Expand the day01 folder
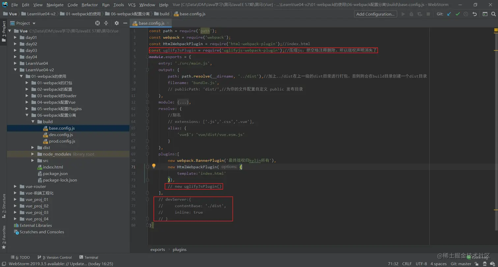Screen dimensions: 498x267 15,38
